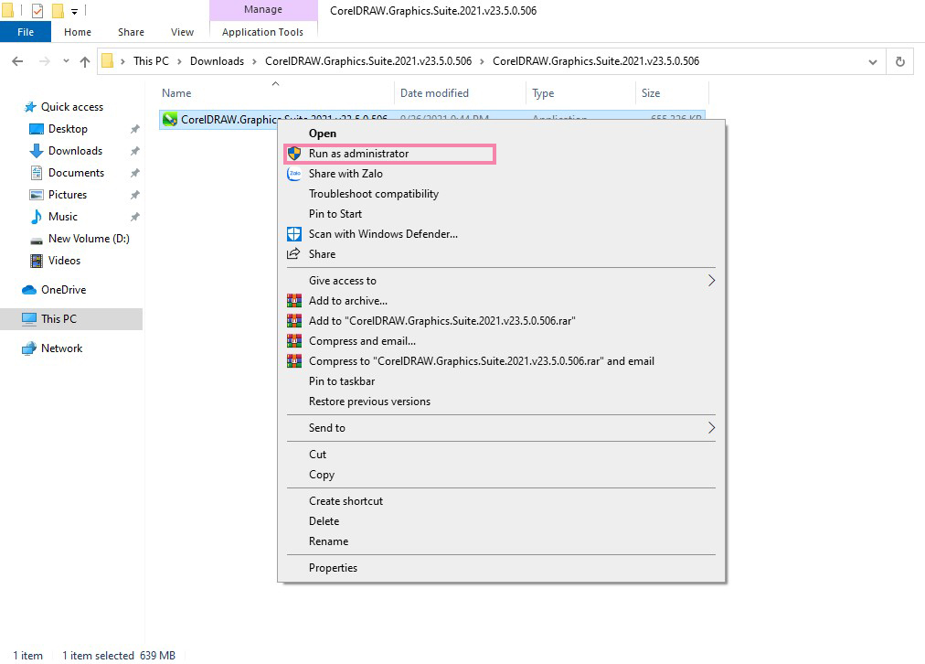Refresh the current folder view

(x=900, y=61)
